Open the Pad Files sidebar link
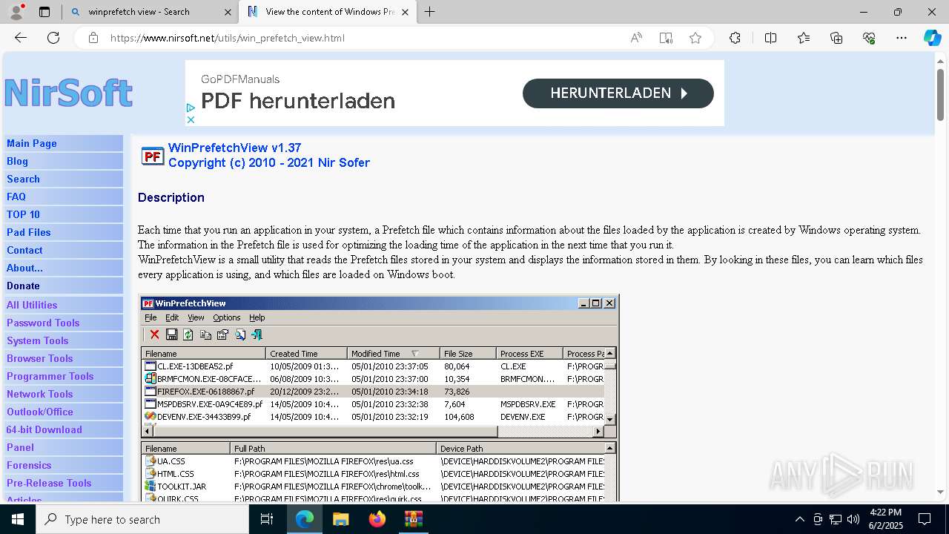 coord(29,232)
